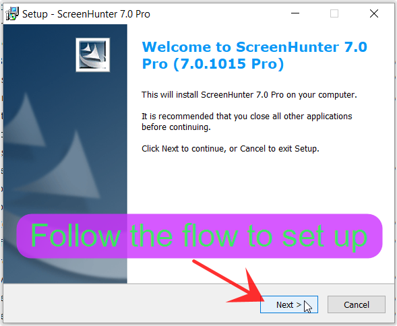Click the purple "Follow the flow to set up" banner
This screenshot has height=326, width=397.
click(200, 236)
